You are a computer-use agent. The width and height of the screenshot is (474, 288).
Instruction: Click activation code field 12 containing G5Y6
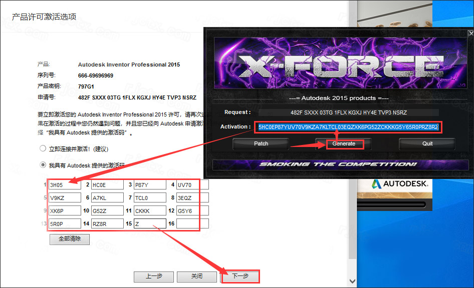[192, 211]
